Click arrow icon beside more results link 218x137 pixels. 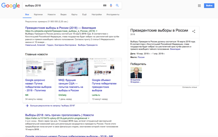[x=27, y=106]
